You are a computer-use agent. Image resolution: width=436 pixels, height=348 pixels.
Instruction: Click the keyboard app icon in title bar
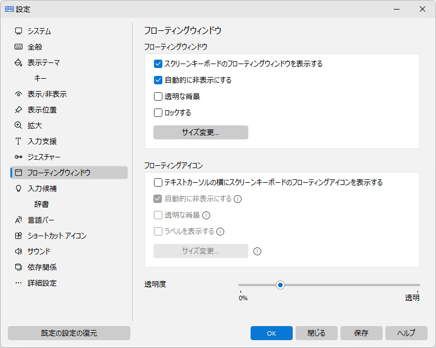[9, 9]
